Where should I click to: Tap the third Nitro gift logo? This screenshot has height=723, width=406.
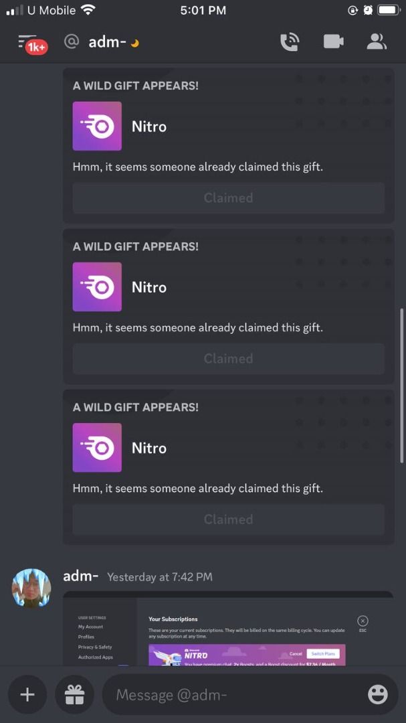click(97, 447)
